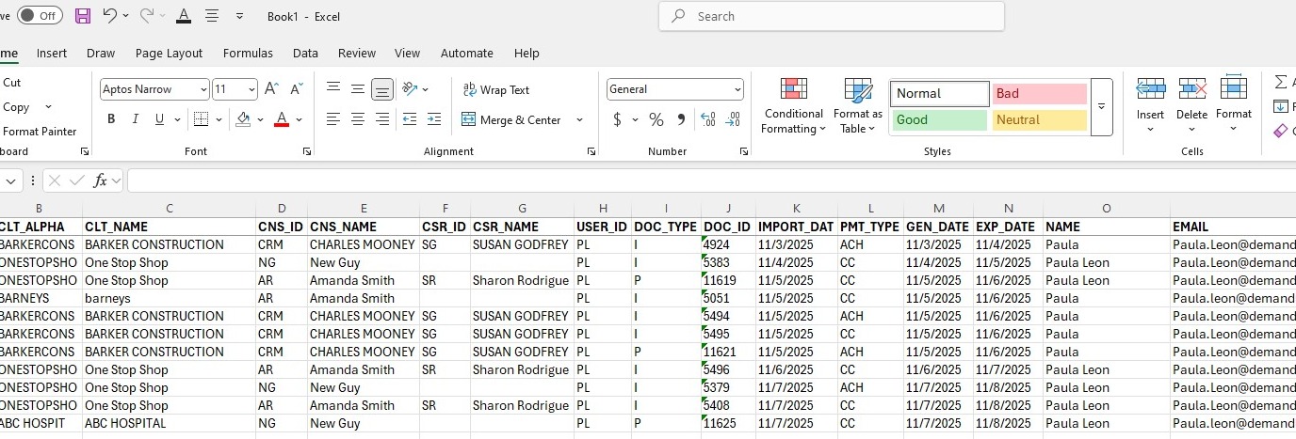Click Wrap Text

(496, 89)
